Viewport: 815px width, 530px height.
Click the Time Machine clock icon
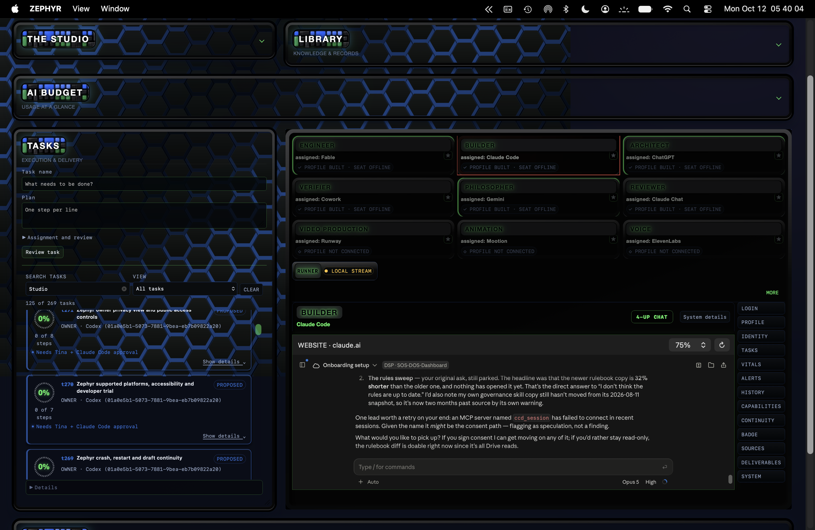pyautogui.click(x=528, y=9)
